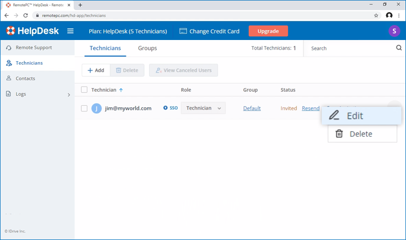406x240 pixels.
Task: Expand the Logs sidebar item
Action: 69,94
